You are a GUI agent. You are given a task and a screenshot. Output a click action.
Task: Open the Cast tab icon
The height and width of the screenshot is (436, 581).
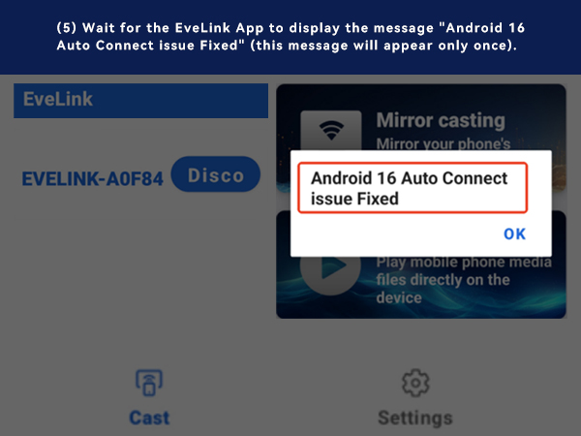point(149,383)
